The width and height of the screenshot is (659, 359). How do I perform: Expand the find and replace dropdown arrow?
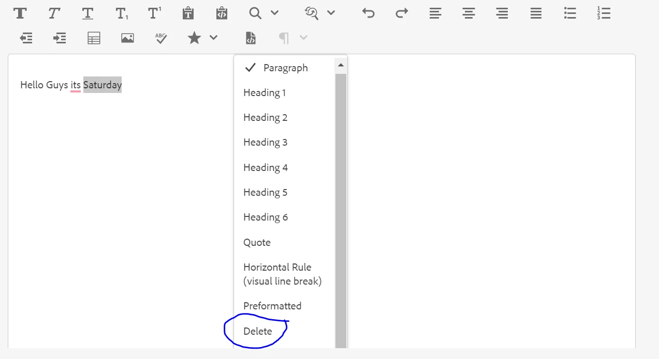331,12
